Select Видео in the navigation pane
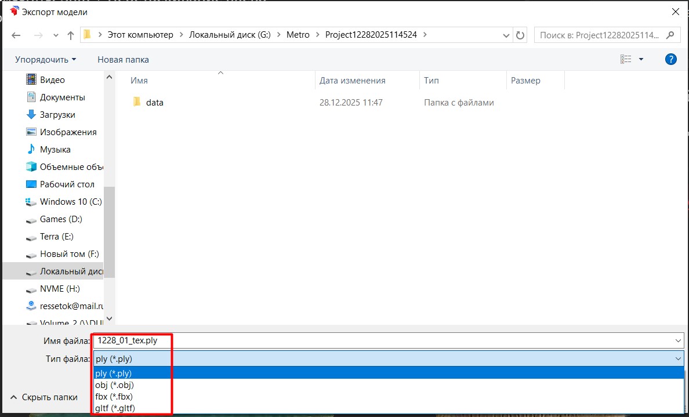 (52, 79)
